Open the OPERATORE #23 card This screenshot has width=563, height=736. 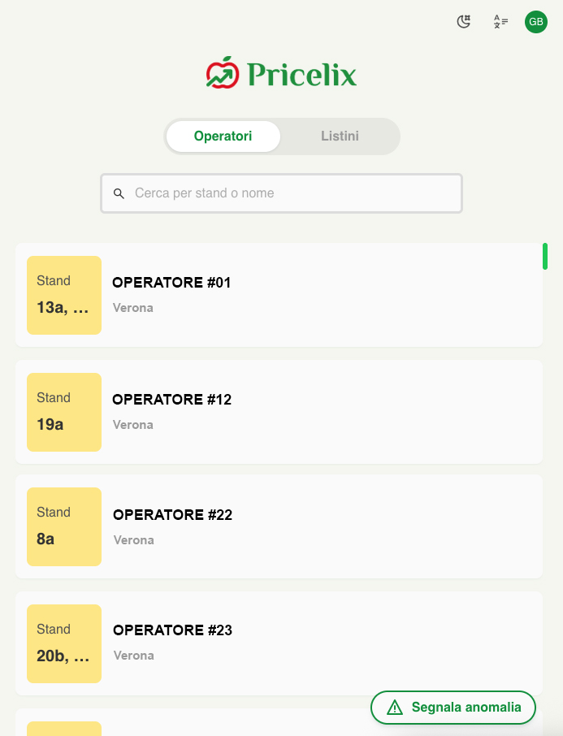point(279,643)
